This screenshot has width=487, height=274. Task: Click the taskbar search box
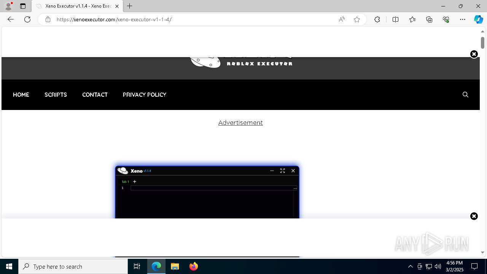point(73,266)
